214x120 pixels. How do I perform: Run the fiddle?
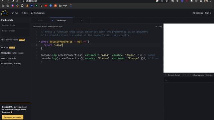15,13
